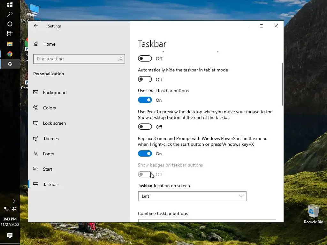Select the Recycle Bin desktop icon
The height and width of the screenshot is (245, 327).
pyautogui.click(x=313, y=214)
